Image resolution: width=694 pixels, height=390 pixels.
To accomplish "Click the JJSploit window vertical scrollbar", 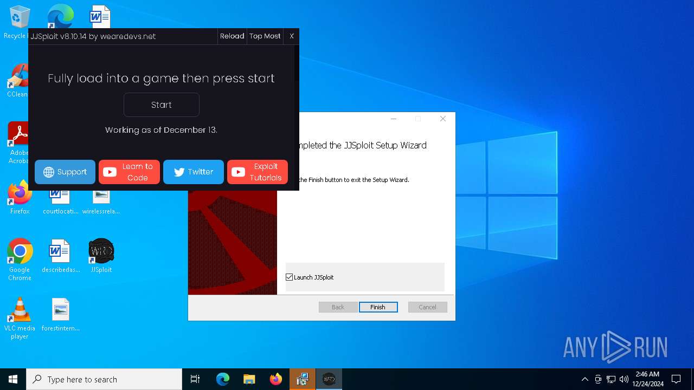I will click(296, 117).
